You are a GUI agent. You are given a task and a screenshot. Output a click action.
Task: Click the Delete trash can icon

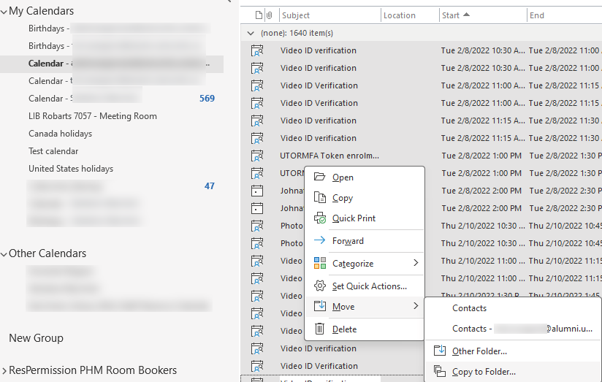(x=319, y=329)
